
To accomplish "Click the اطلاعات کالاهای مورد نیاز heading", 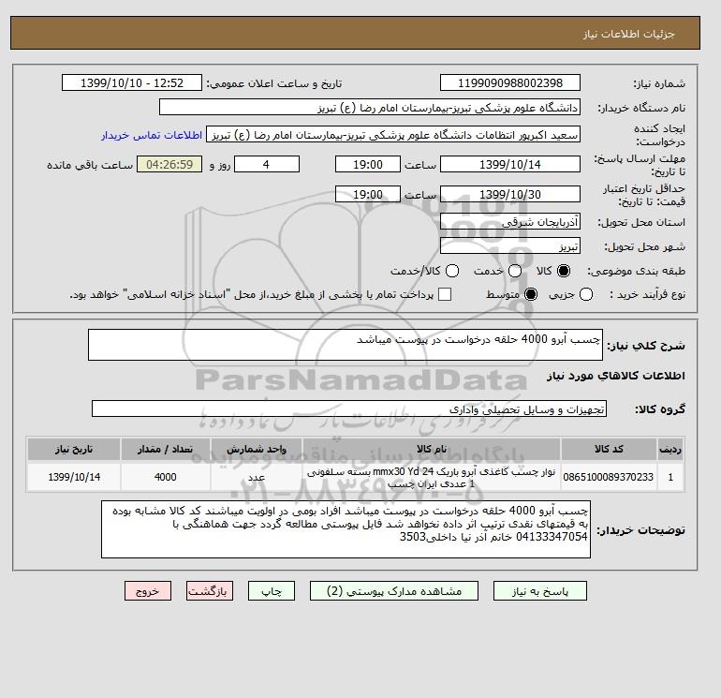I will 616,376.
